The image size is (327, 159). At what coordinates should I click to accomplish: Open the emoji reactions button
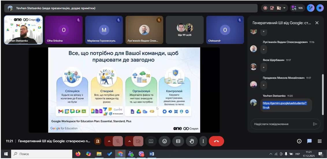(x=165, y=141)
